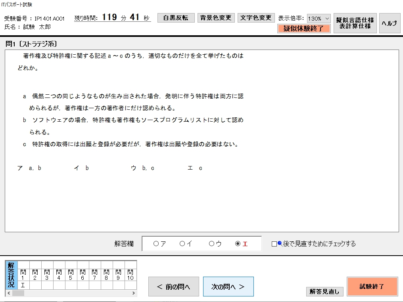Open the ヘルプ help button

click(389, 23)
